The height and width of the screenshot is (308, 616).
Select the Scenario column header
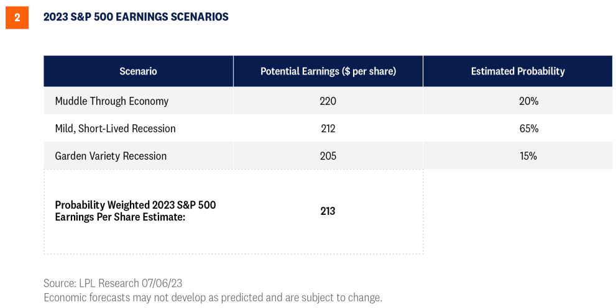click(138, 71)
